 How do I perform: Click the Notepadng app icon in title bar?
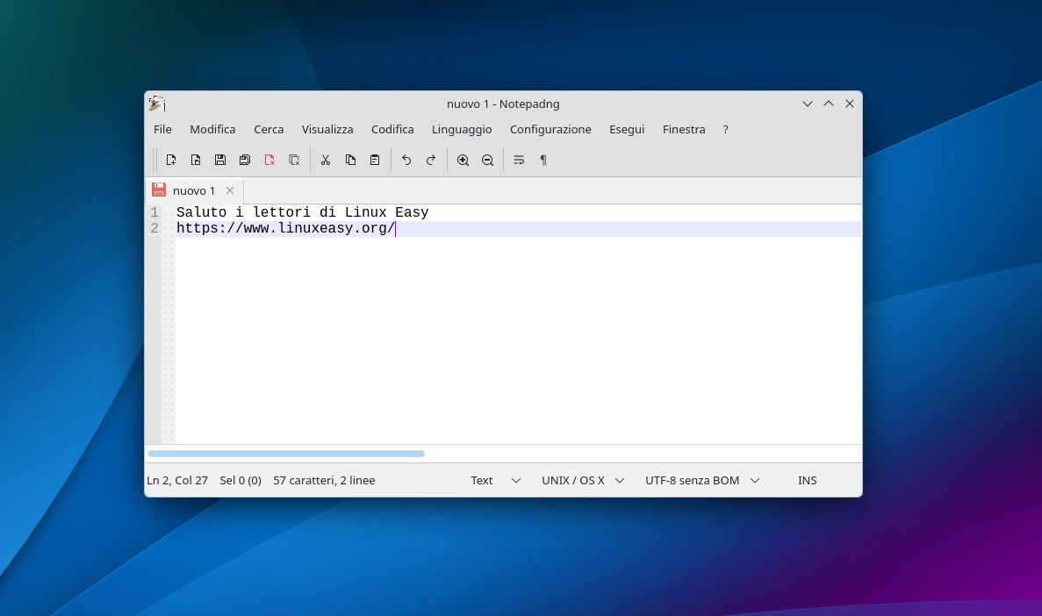(x=157, y=104)
